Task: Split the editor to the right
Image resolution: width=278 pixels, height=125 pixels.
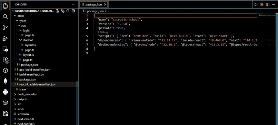Action: (x=268, y=4)
